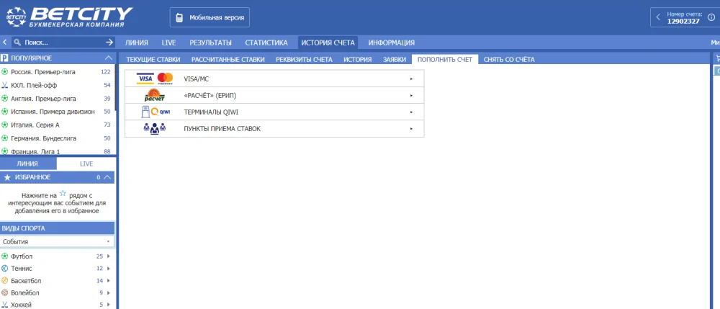Click the collapse sidebar arrow left of search
Viewport: 720px width, 309px height.
coord(5,42)
